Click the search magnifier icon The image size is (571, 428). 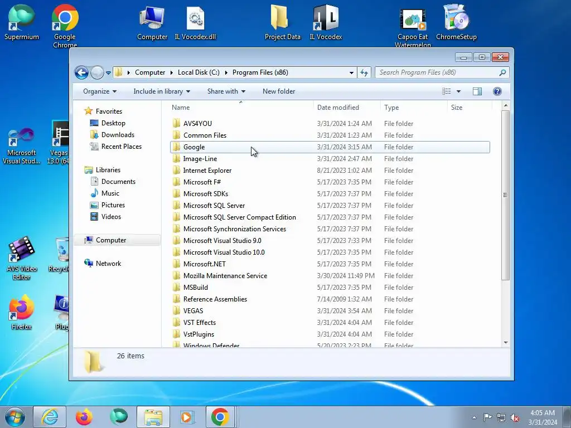(502, 72)
